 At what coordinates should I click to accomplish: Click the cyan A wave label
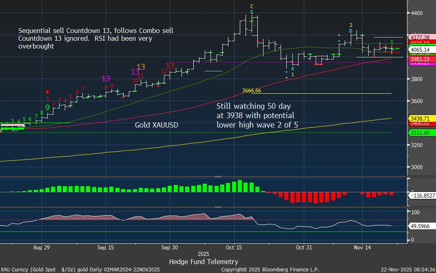(292, 69)
